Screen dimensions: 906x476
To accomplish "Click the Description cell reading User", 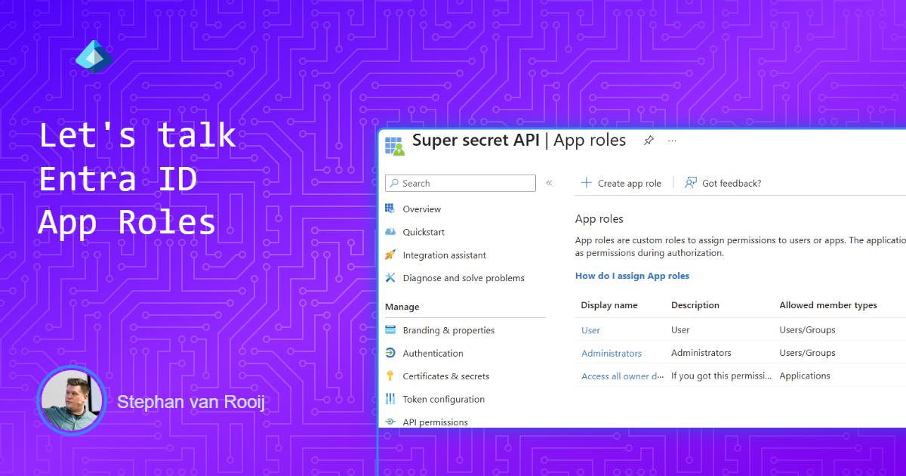I will 680,329.
